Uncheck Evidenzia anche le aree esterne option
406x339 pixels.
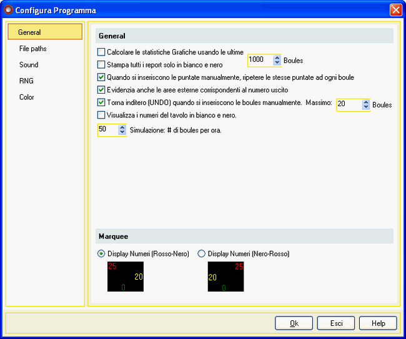(x=102, y=90)
